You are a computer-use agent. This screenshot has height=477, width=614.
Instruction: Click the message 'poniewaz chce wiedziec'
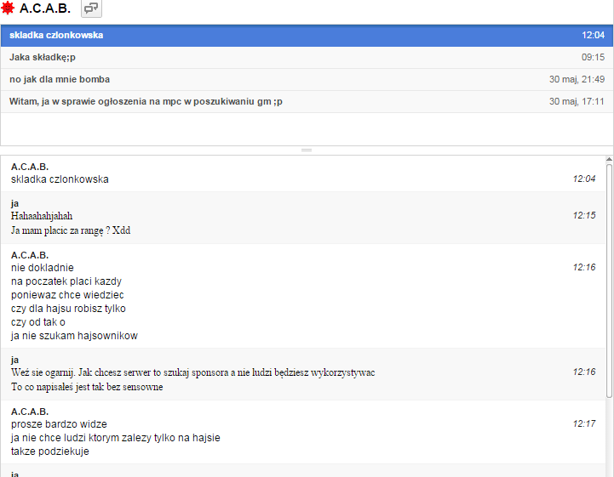pyautogui.click(x=67, y=295)
